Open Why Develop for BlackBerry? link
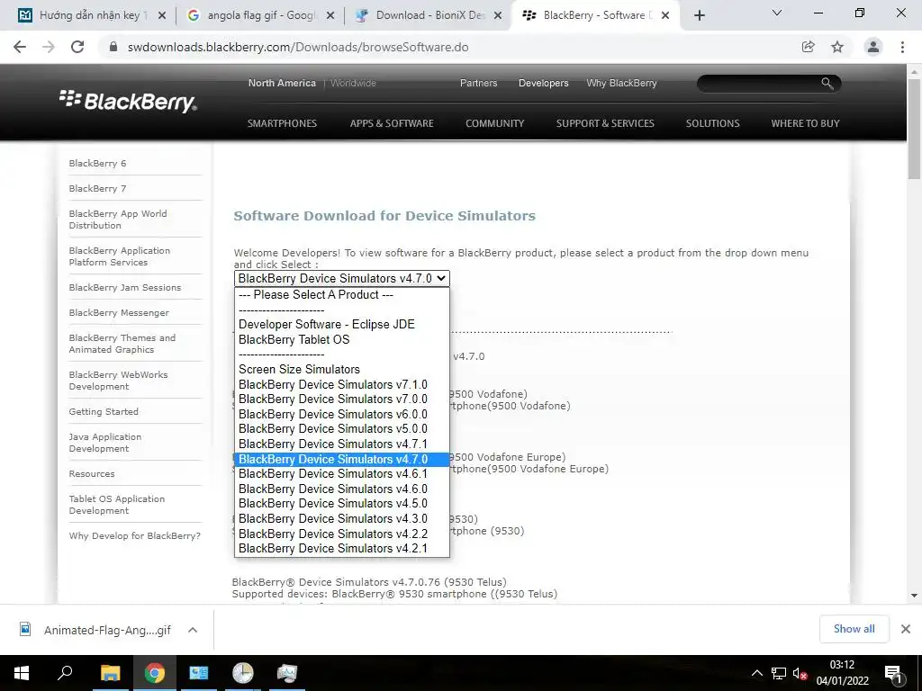 [x=135, y=536]
